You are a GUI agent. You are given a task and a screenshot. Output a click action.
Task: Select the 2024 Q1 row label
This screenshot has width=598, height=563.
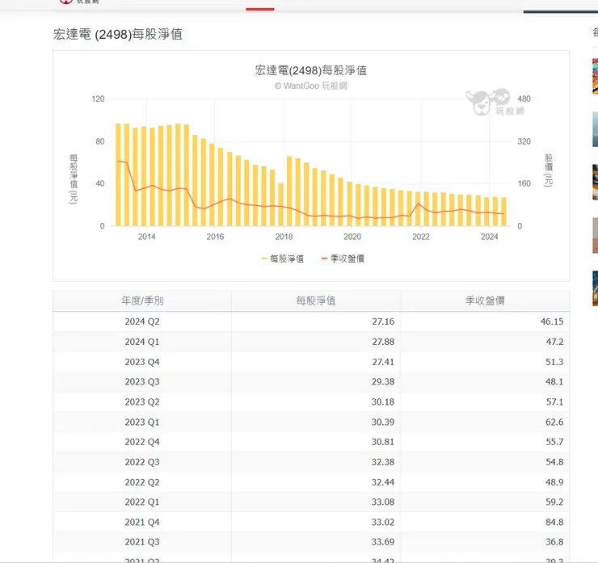[x=142, y=342]
